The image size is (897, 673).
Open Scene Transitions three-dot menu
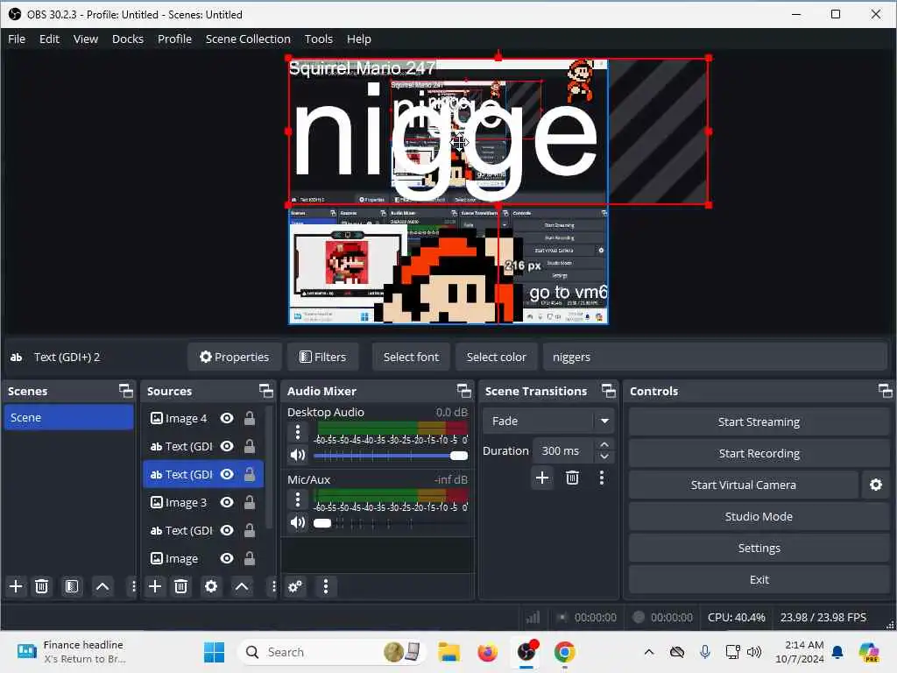coord(601,478)
